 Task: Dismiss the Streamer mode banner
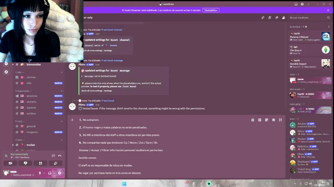point(328,10)
